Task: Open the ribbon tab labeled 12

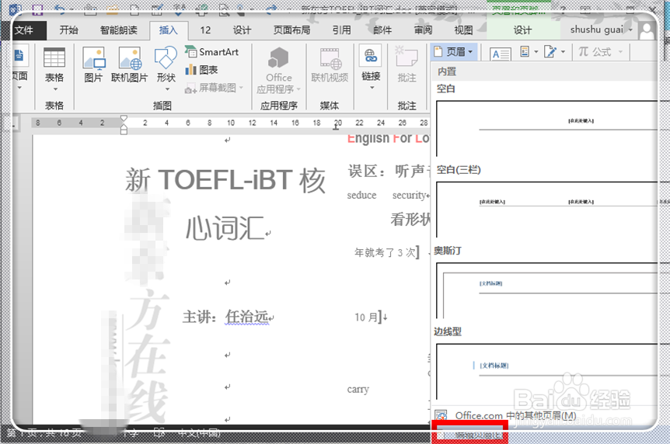Action: [205, 29]
